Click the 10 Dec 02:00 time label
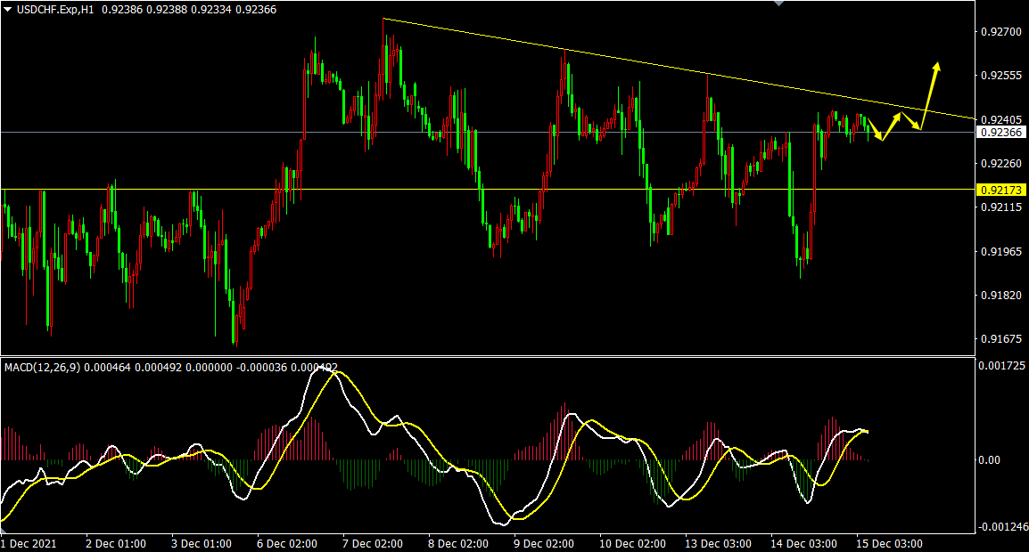This screenshot has width=1029, height=552. [x=632, y=543]
